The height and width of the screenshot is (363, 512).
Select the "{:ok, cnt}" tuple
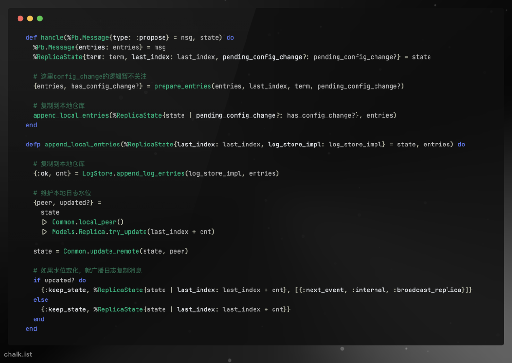pos(52,173)
